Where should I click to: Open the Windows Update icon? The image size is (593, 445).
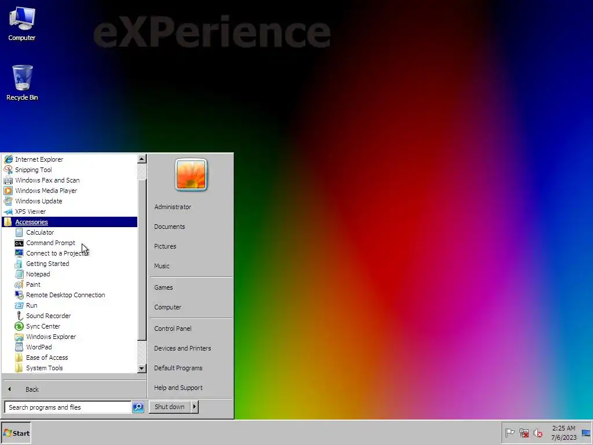tap(8, 201)
